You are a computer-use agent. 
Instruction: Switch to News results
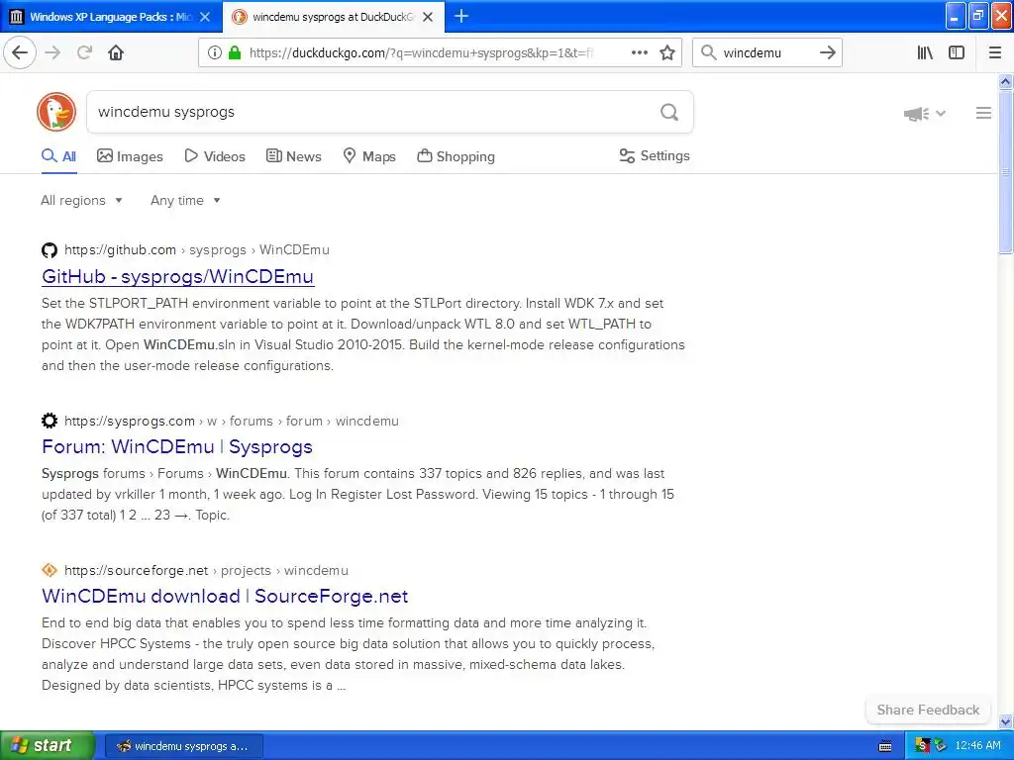point(293,156)
